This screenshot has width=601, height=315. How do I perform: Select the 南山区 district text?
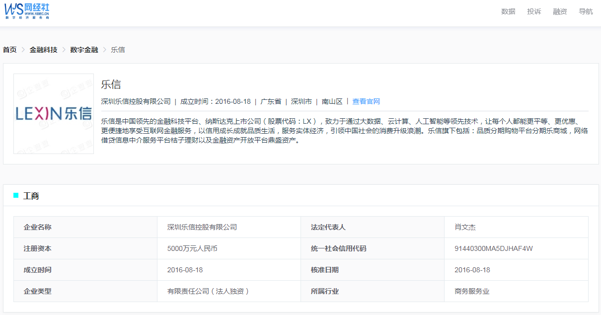332,101
